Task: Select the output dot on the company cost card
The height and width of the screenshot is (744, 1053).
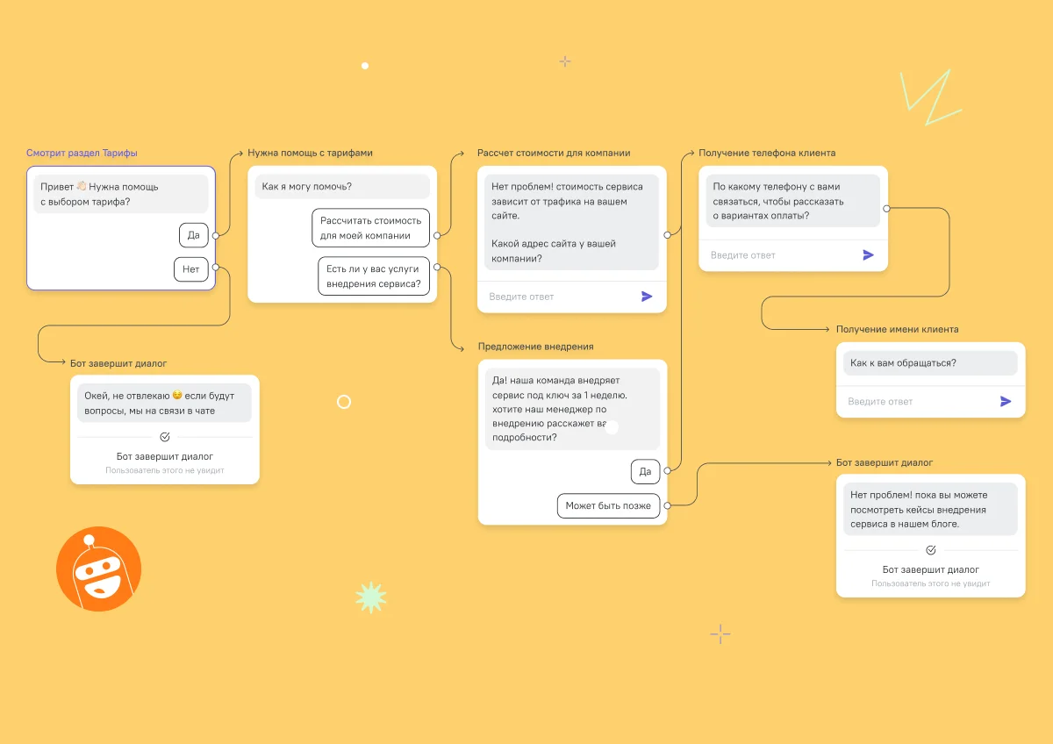Action: point(667,235)
